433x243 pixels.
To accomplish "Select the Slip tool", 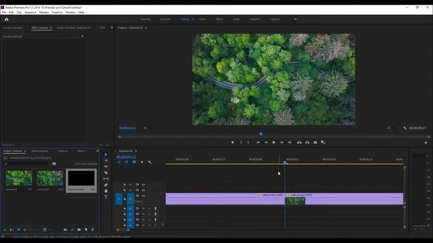I will (106, 179).
